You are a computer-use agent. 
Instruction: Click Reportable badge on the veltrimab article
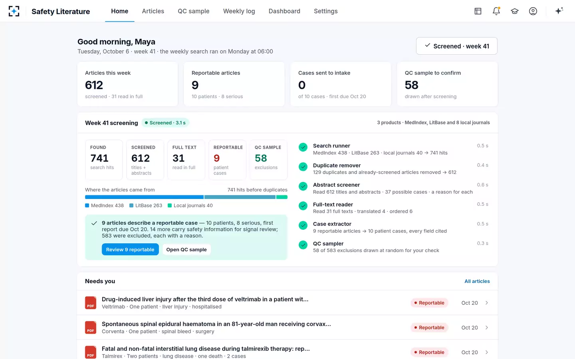pos(429,303)
